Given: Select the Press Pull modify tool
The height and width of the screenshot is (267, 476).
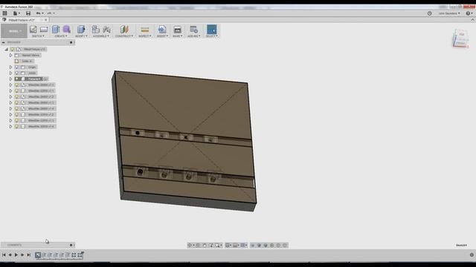Looking at the screenshot, I should (81, 30).
